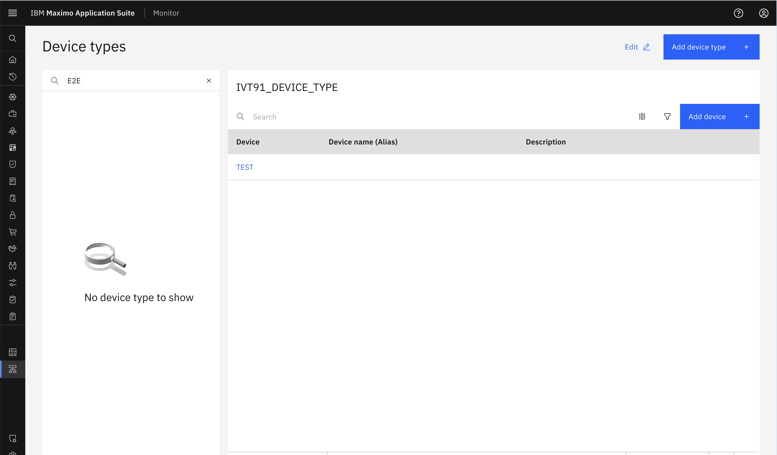Click the Monitor app name in header
Image resolution: width=777 pixels, height=455 pixels.
click(166, 13)
